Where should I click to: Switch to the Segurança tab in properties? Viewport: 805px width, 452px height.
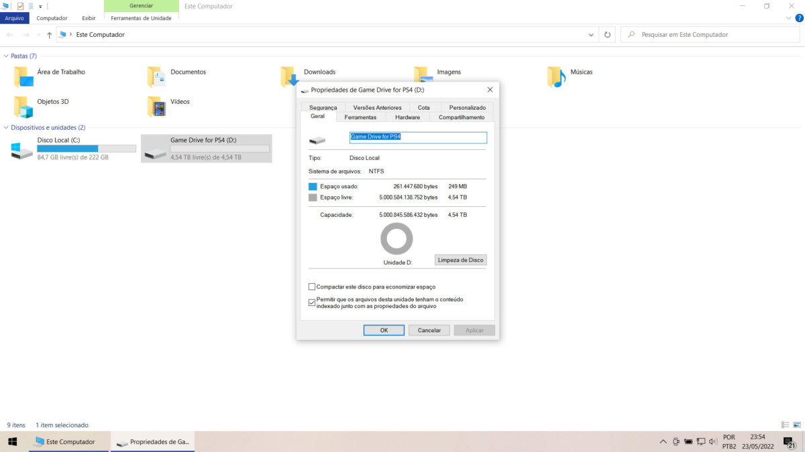pyautogui.click(x=323, y=107)
